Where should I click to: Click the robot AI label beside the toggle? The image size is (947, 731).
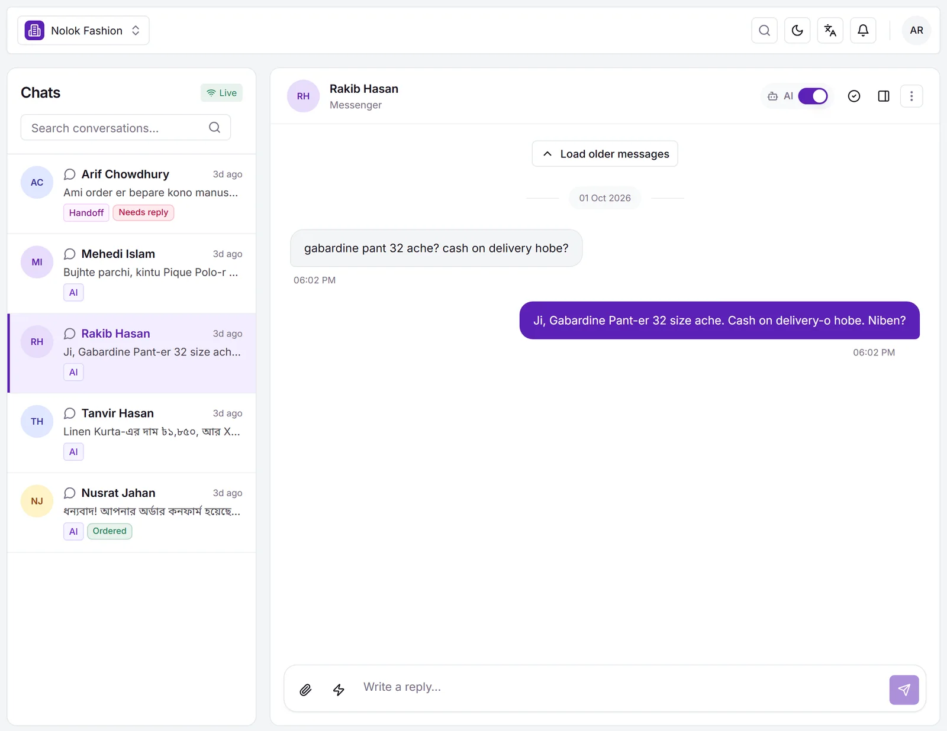[x=780, y=96]
